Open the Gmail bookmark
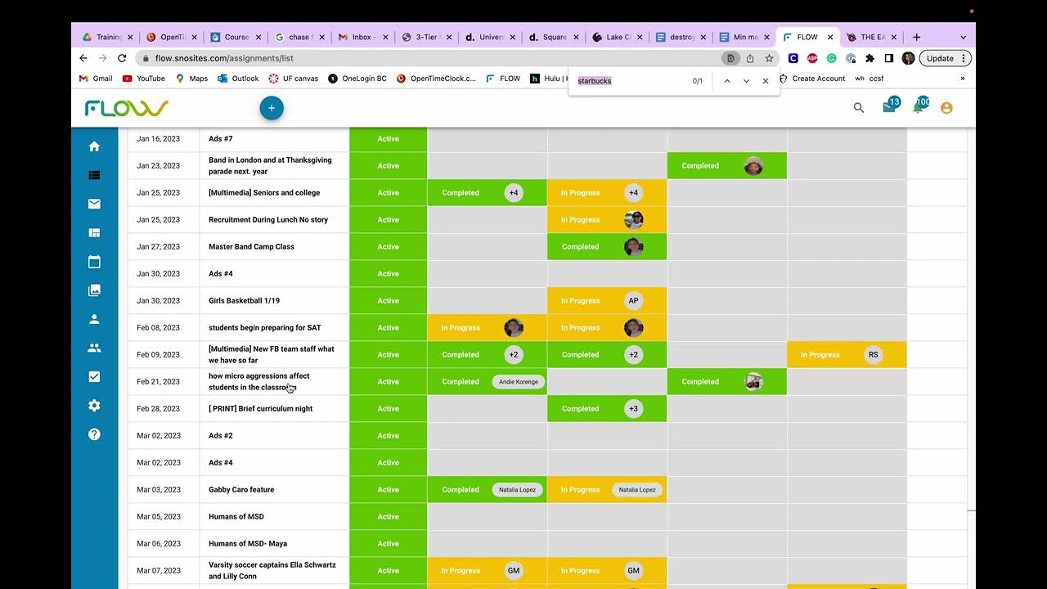The image size is (1047, 589). click(96, 79)
